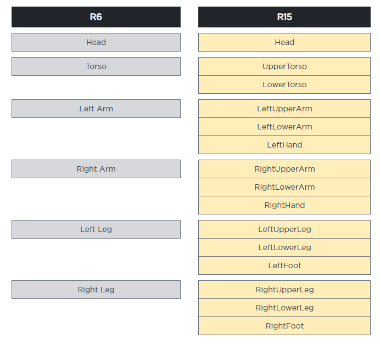The height and width of the screenshot is (345, 380).
Task: Click the RightLowerArm cell
Action: pyautogui.click(x=284, y=187)
